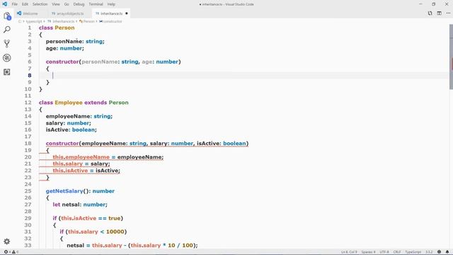Click 'if (this.salary < 10000)' line
This screenshot has height=255, width=453.
coord(93,232)
